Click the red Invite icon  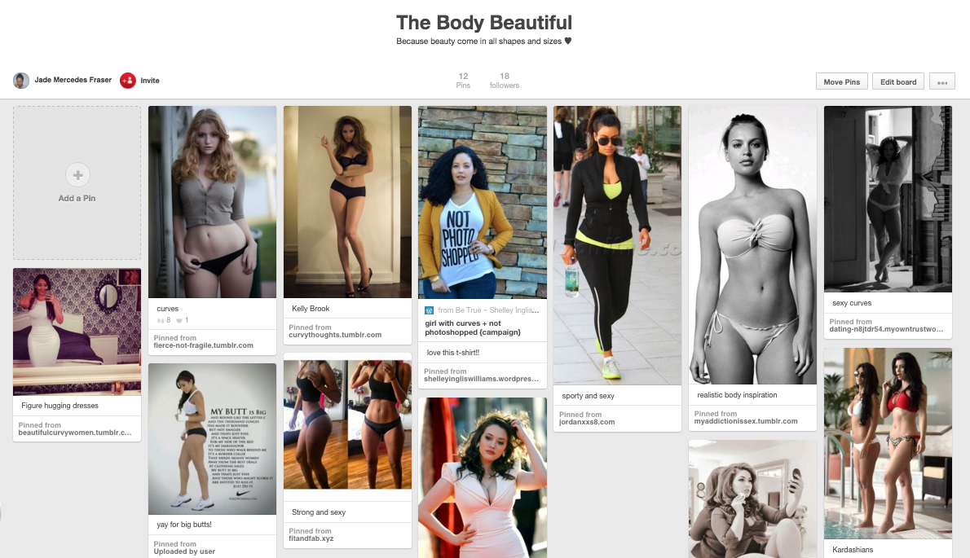127,81
